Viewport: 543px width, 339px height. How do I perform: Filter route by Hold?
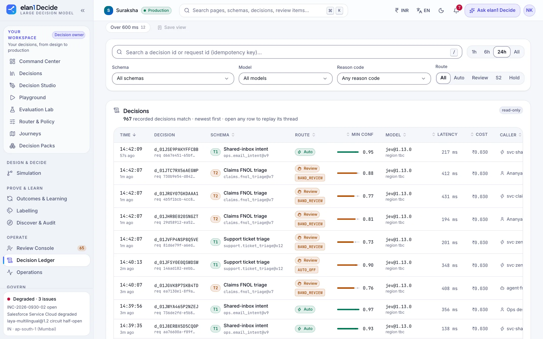click(x=514, y=78)
